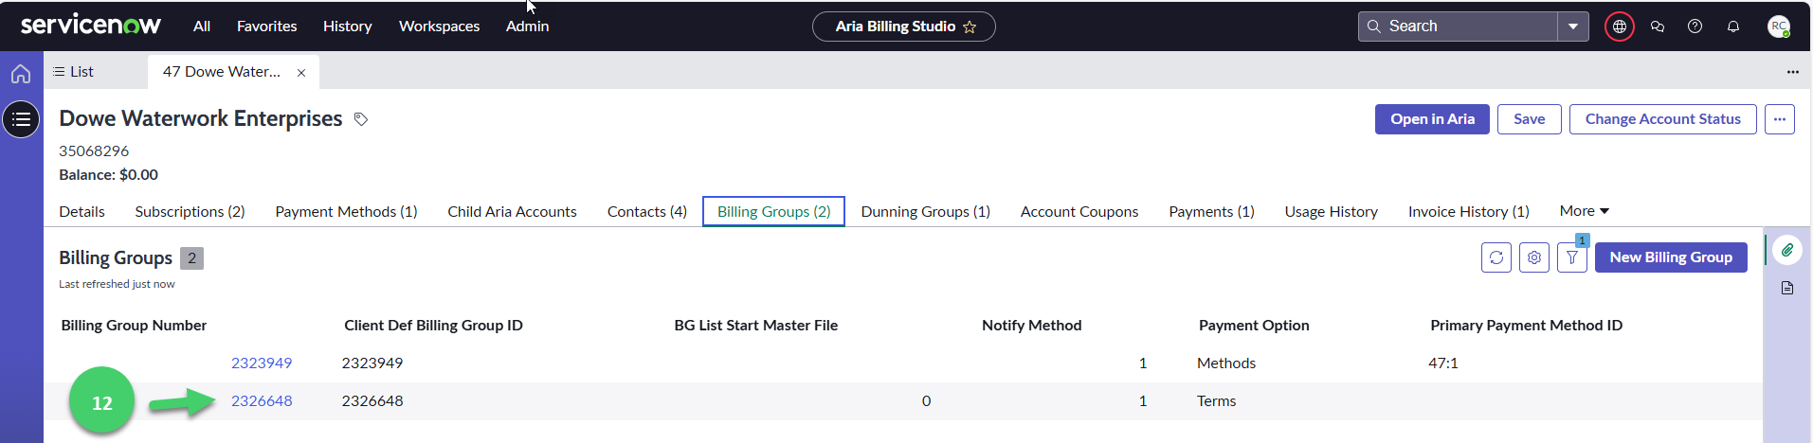
Task: Select the 47:1 payment method ID cell
Action: (x=1443, y=363)
